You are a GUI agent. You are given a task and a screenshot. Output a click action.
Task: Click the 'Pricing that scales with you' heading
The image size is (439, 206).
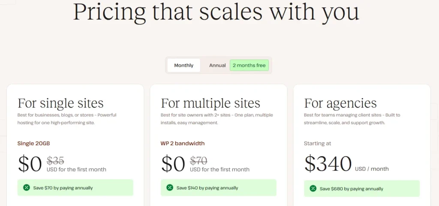[x=216, y=12]
